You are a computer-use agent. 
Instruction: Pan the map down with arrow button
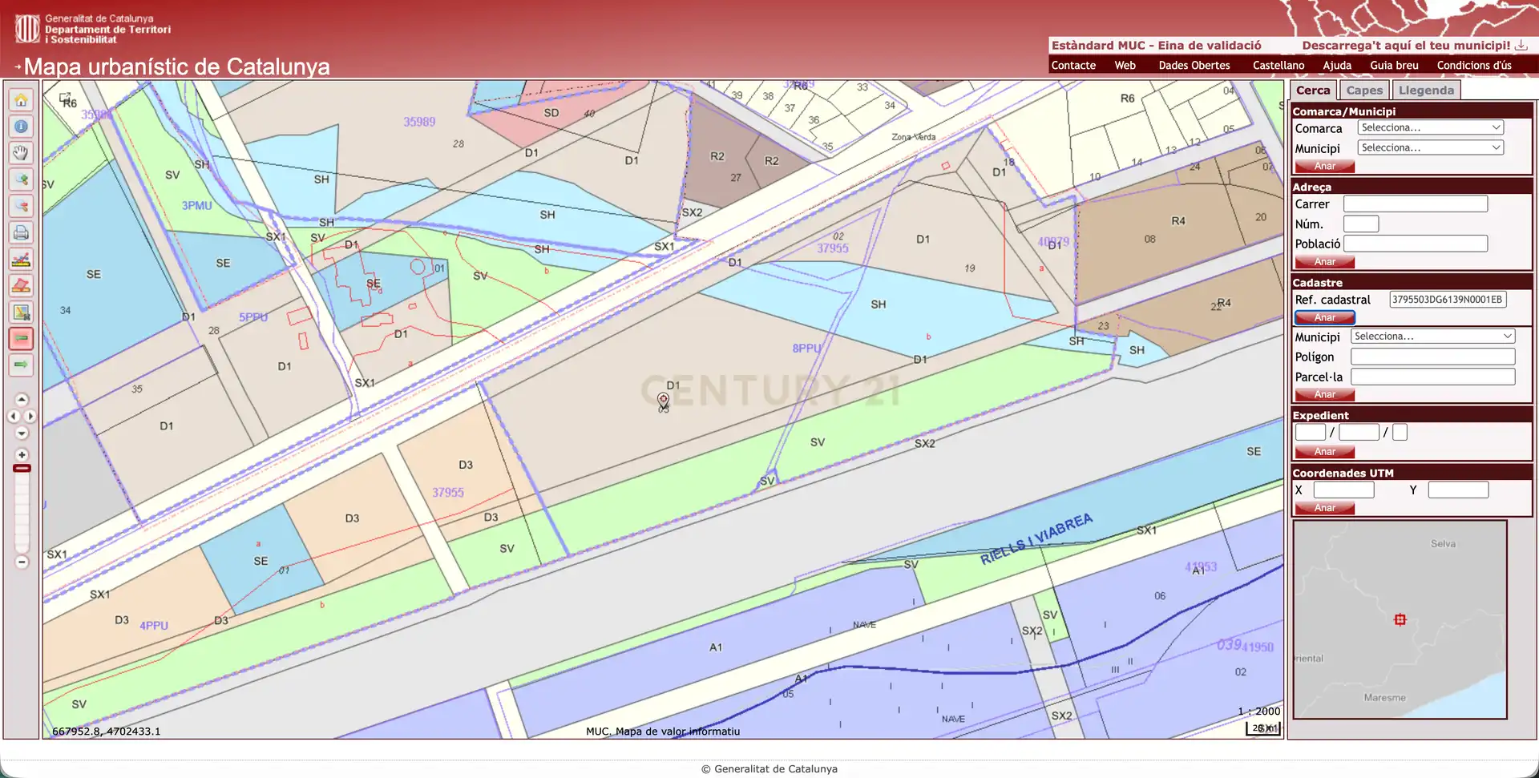[x=22, y=433]
